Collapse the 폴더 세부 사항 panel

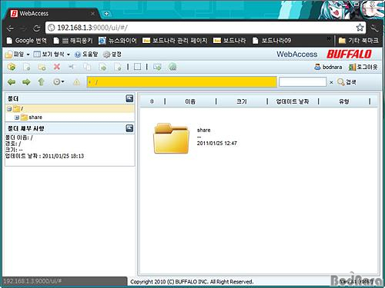(x=129, y=128)
